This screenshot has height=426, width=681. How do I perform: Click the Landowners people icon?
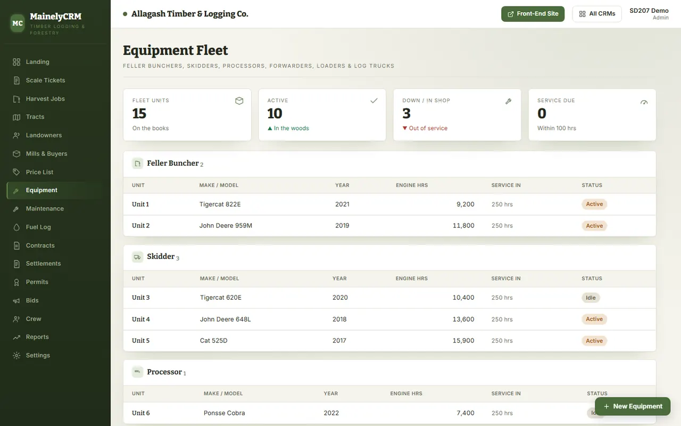(x=16, y=135)
